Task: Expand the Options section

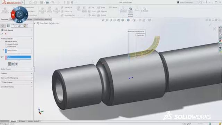Action: pyautogui.click(x=32, y=73)
